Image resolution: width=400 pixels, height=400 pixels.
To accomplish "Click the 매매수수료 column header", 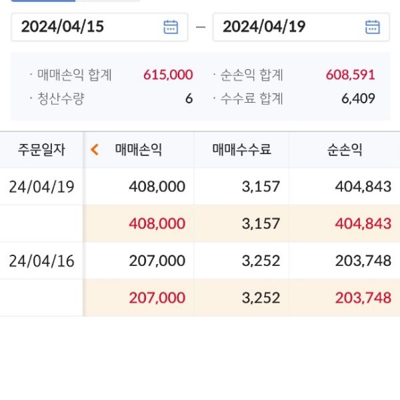I will (241, 149).
